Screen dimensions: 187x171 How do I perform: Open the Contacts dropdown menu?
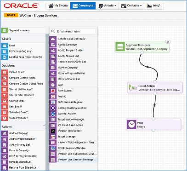tap(131, 6)
